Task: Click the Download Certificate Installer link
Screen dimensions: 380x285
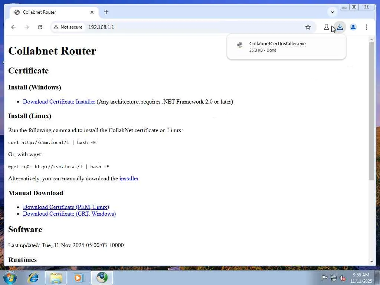Action: (59, 102)
